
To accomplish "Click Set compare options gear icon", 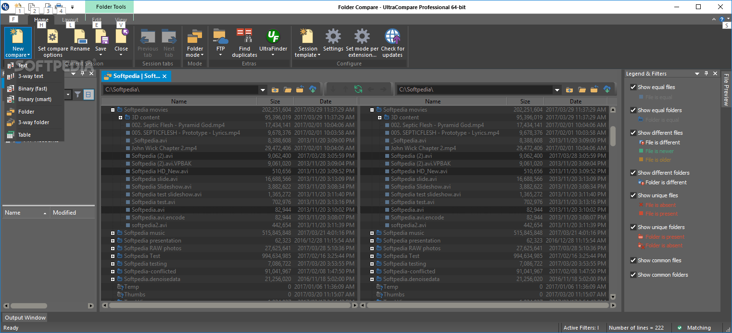I will click(53, 37).
